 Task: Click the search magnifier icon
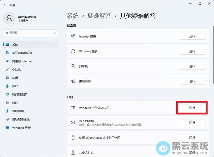coord(55,33)
